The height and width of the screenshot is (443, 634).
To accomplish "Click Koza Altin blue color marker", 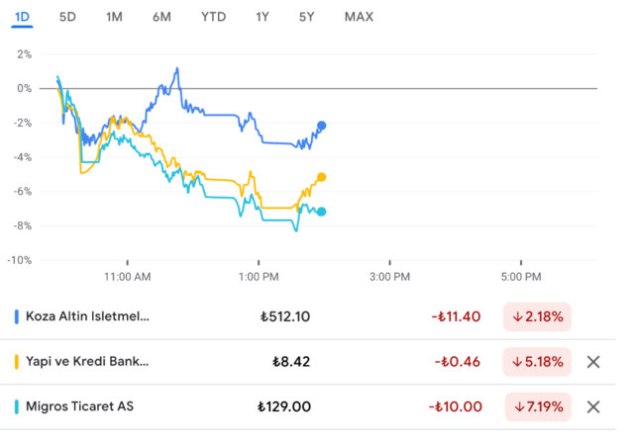I will tap(16, 316).
